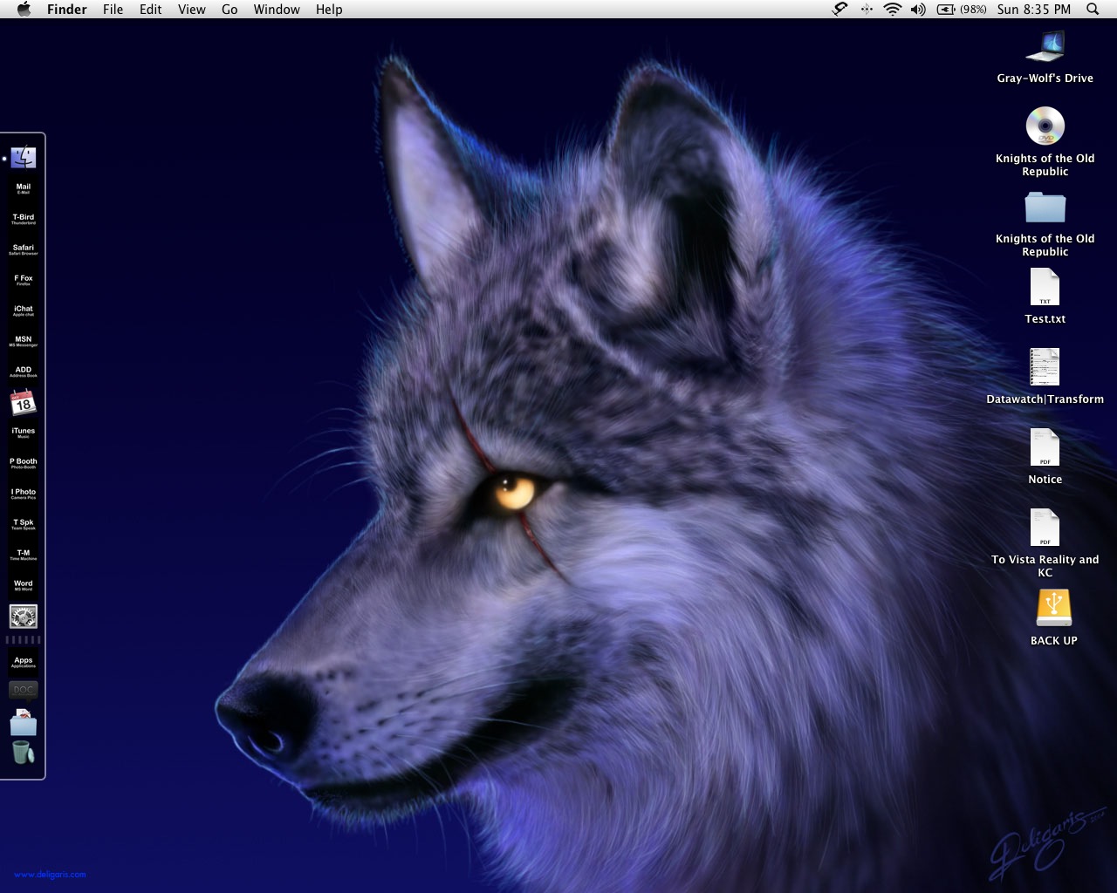Select the Test.txt file icon
Viewport: 1117px width, 893px height.
click(1045, 288)
